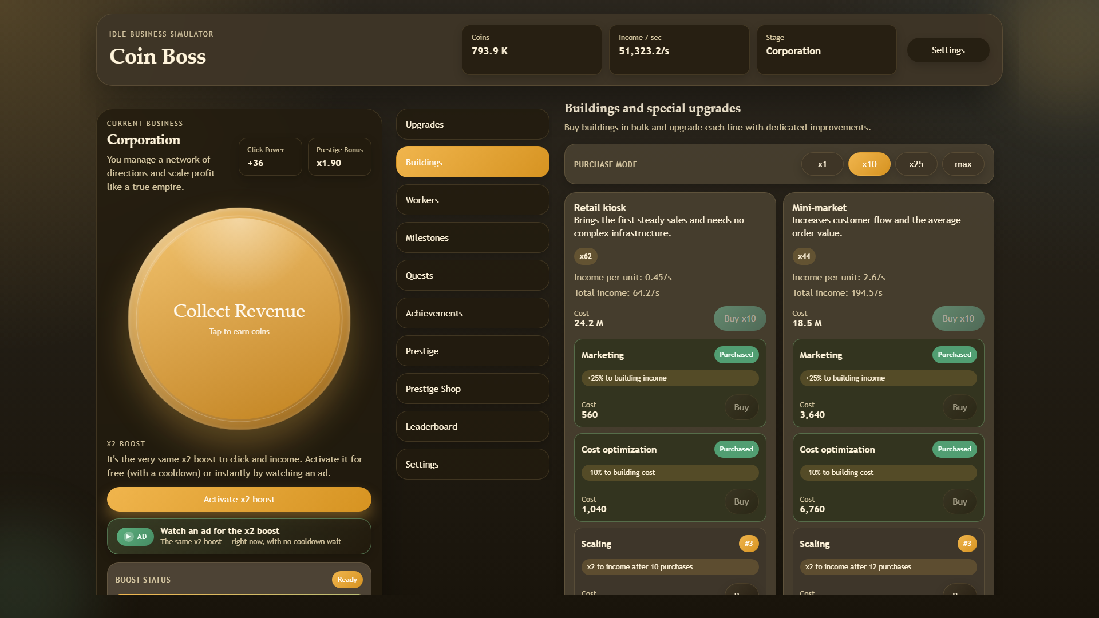Open the Prestige tab
This screenshot has height=618, width=1099.
pos(472,351)
